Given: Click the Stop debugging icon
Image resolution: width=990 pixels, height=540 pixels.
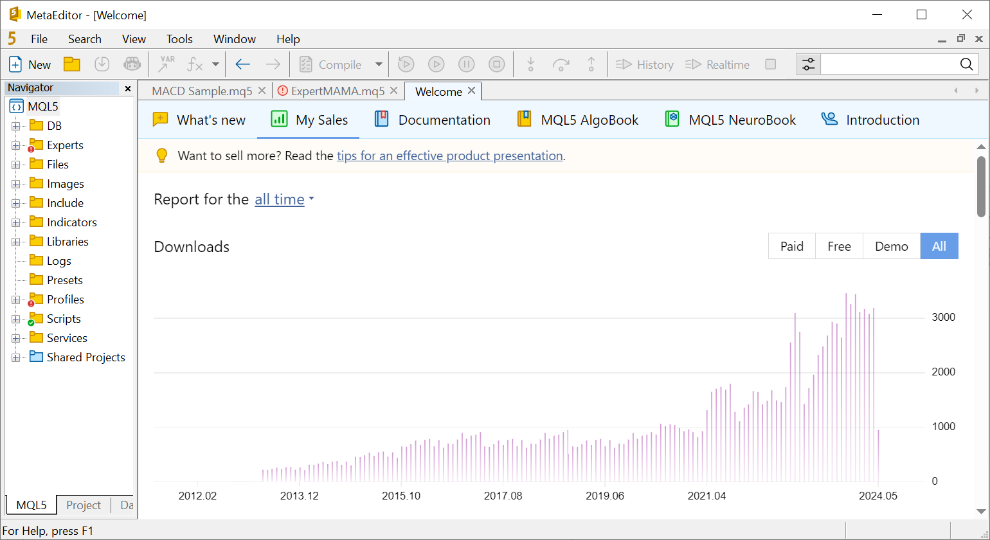Looking at the screenshot, I should (x=496, y=64).
